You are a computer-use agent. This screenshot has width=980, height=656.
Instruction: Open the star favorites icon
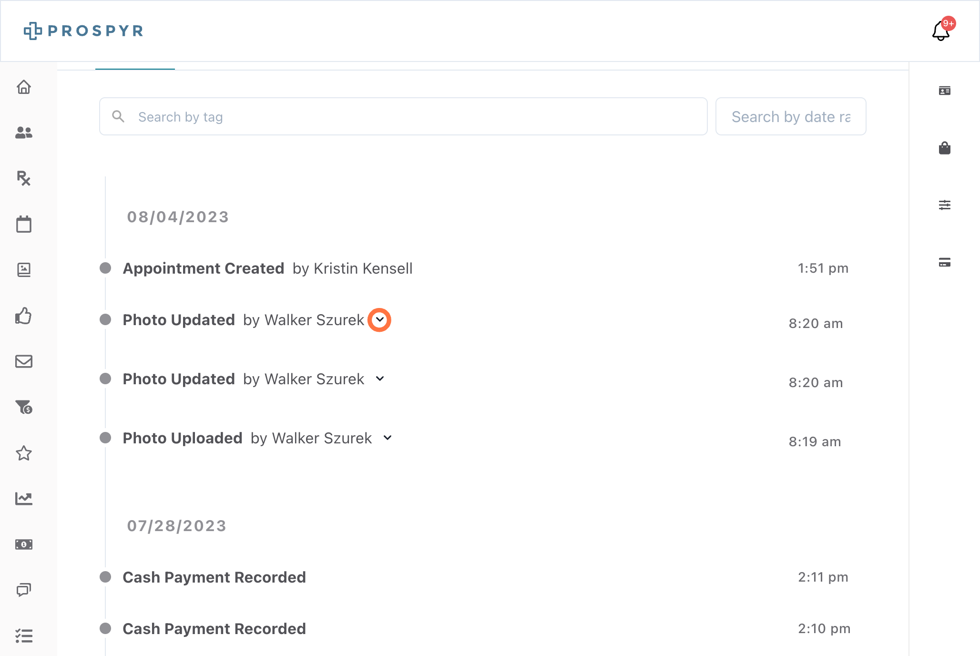[x=24, y=453]
